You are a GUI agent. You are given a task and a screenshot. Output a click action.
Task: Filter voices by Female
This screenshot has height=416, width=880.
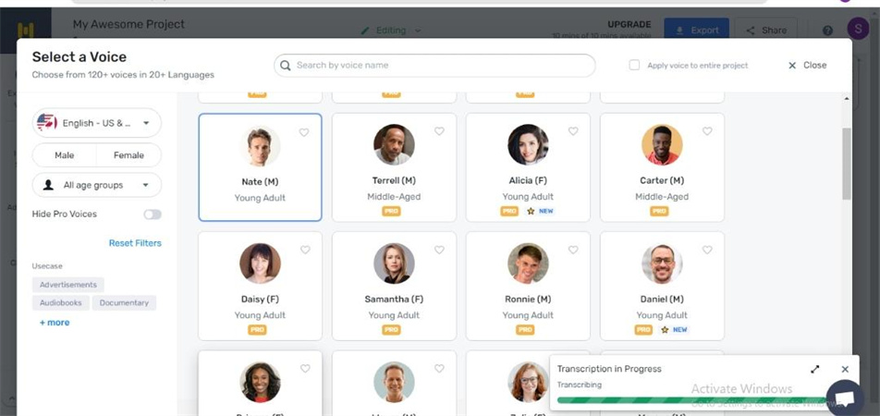[129, 155]
